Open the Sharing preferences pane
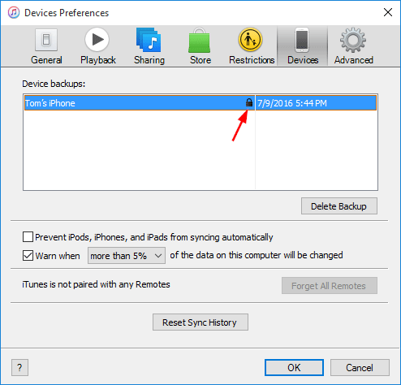This screenshot has width=401, height=385. click(149, 46)
